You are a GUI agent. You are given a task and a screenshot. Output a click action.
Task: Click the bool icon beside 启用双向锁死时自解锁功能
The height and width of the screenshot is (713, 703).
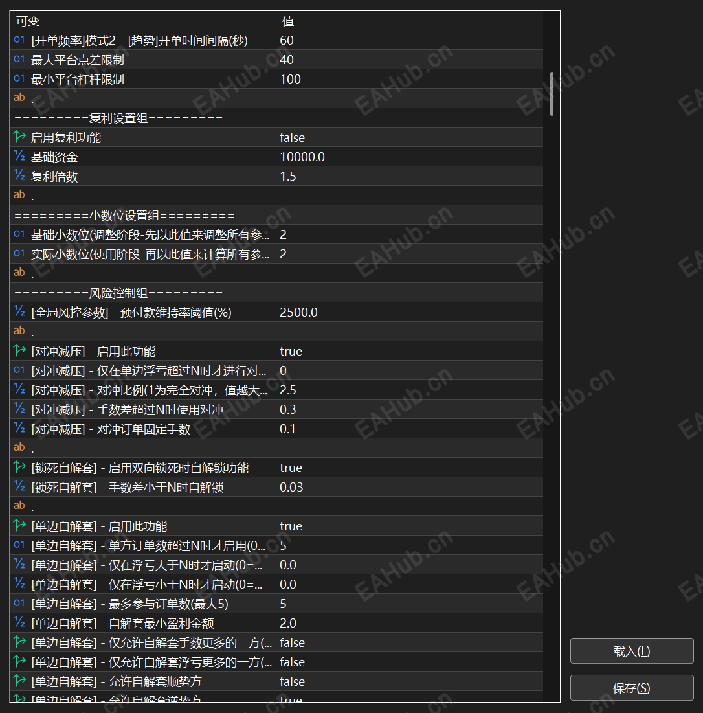(x=19, y=467)
